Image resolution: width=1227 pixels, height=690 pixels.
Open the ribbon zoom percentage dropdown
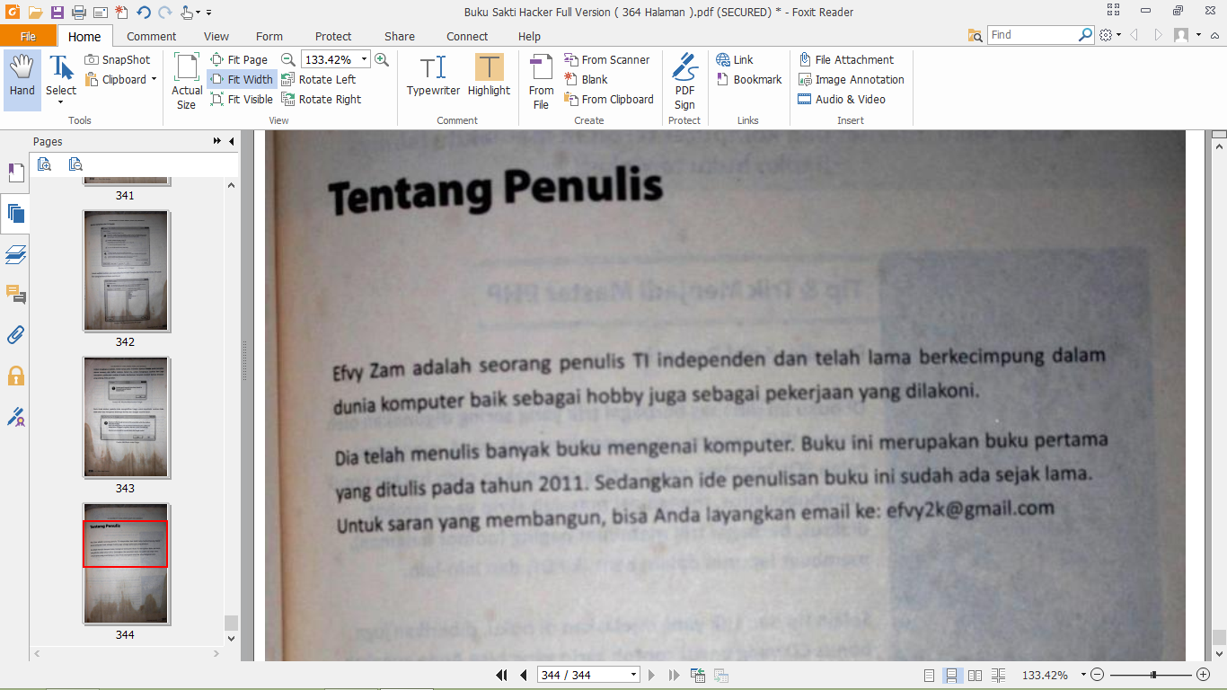click(x=364, y=59)
